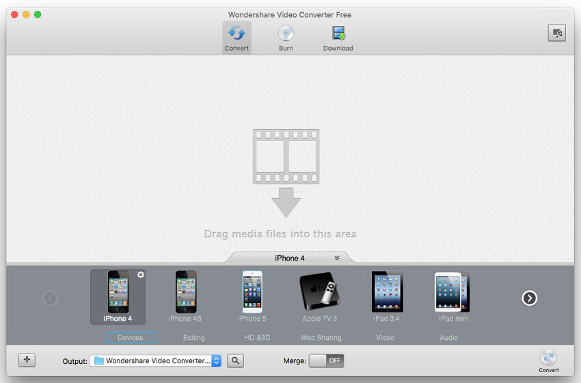Select the Audio formats tab

click(x=448, y=338)
